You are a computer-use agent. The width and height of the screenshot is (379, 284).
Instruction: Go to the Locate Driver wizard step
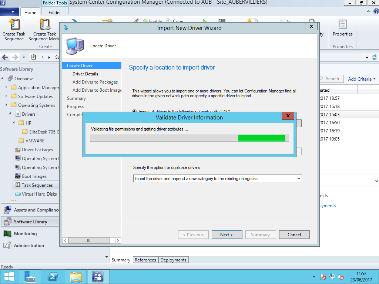[x=92, y=66]
